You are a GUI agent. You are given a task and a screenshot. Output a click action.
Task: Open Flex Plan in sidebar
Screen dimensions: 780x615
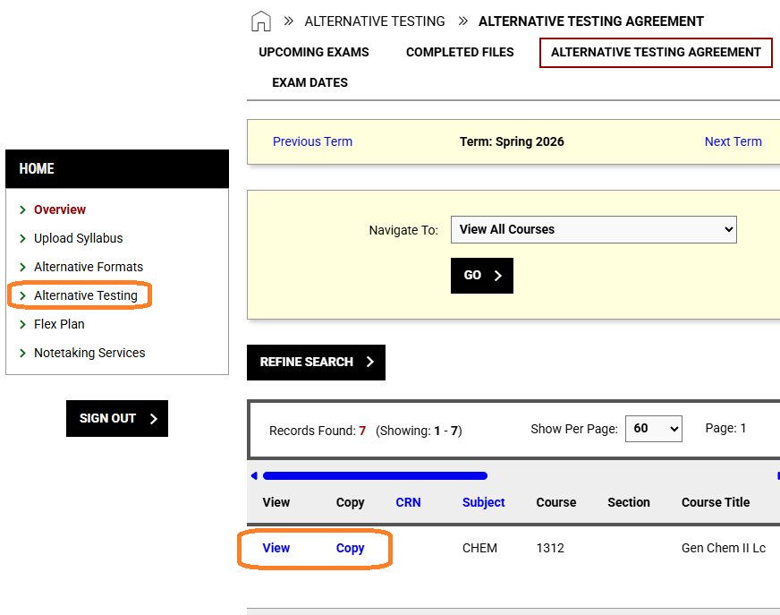click(x=59, y=324)
